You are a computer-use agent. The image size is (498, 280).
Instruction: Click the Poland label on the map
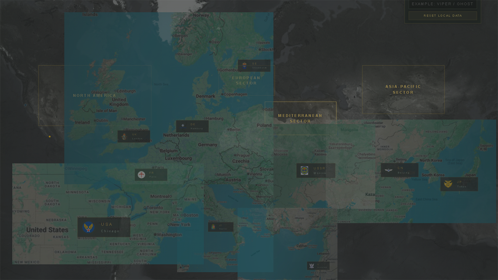[x=264, y=125]
